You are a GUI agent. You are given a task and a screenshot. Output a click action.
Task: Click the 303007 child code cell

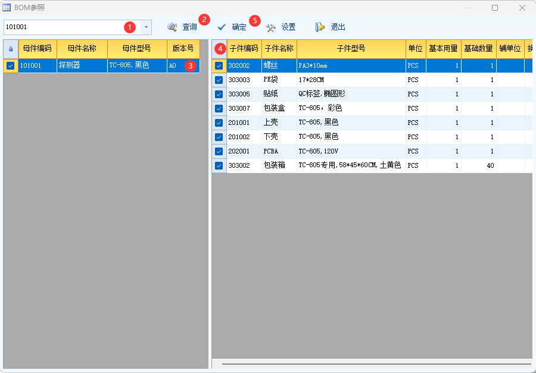coord(244,108)
